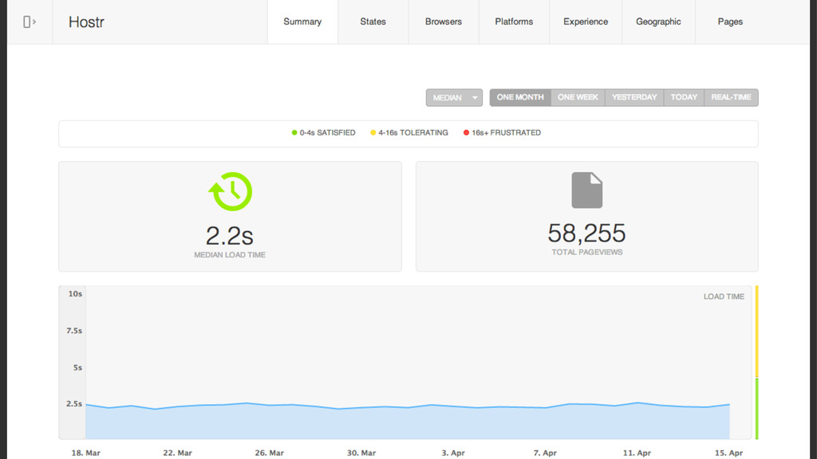
Task: Click the green Satisfied legend dot
Action: point(294,133)
